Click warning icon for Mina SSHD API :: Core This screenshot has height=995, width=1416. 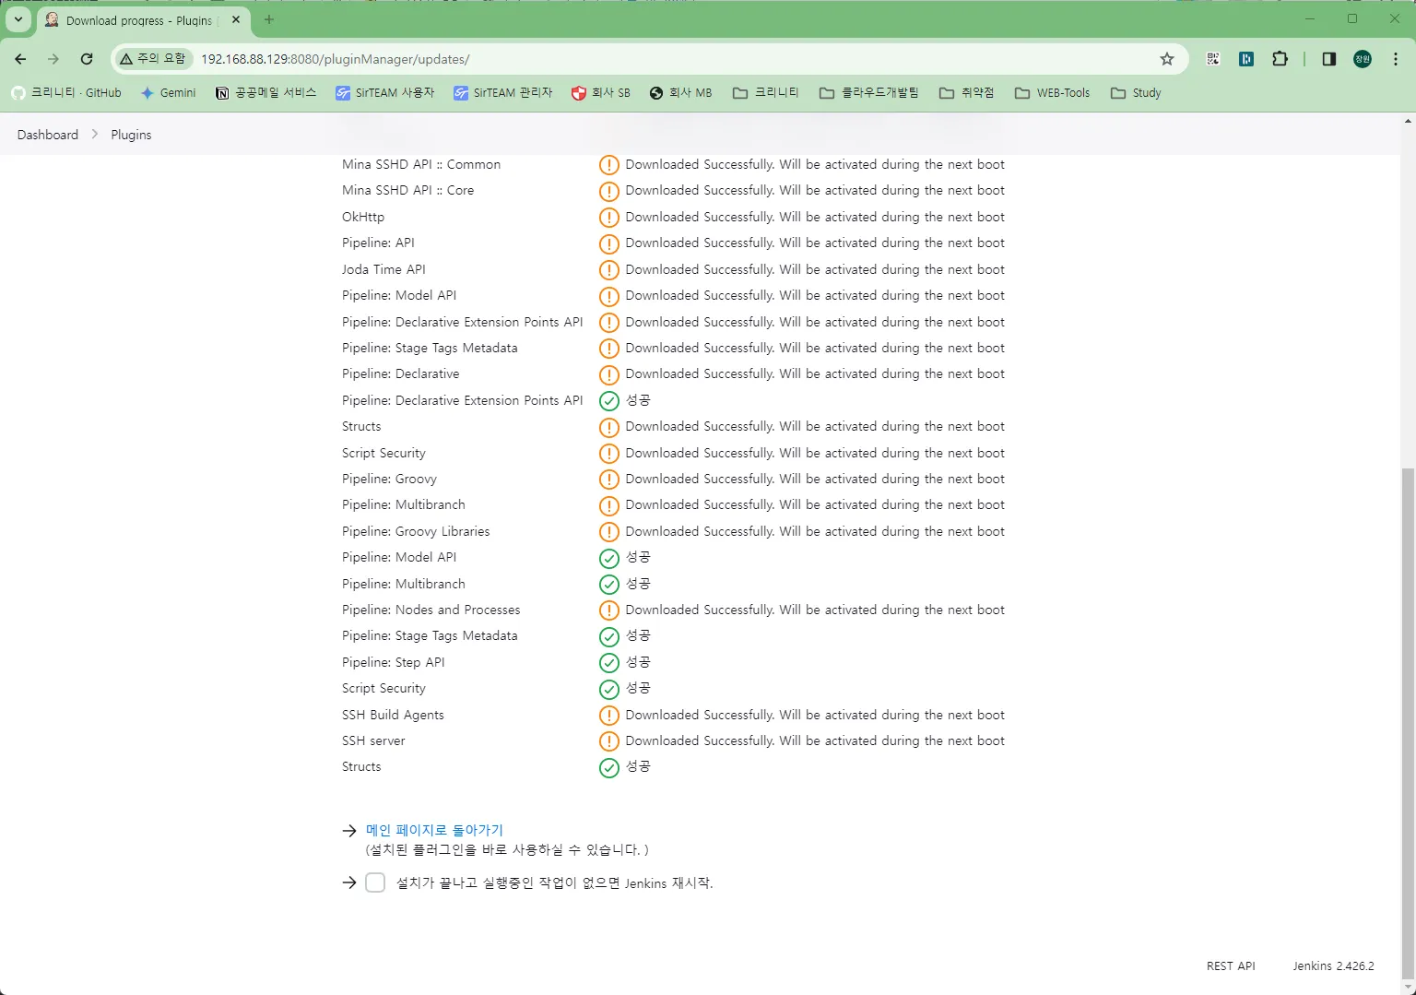[x=608, y=191]
